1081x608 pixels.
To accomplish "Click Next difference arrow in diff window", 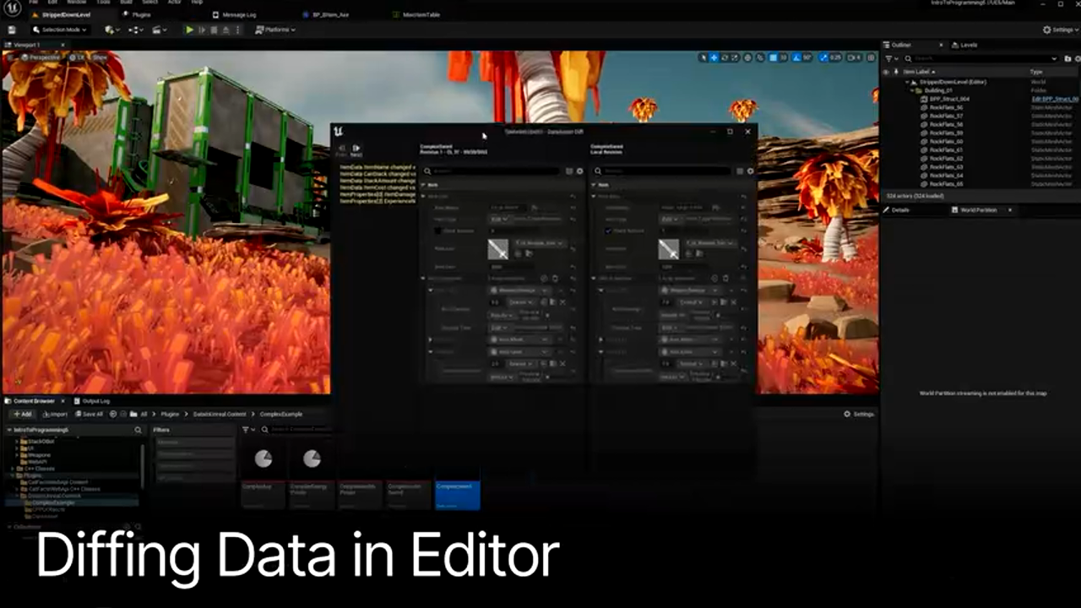I will point(356,149).
